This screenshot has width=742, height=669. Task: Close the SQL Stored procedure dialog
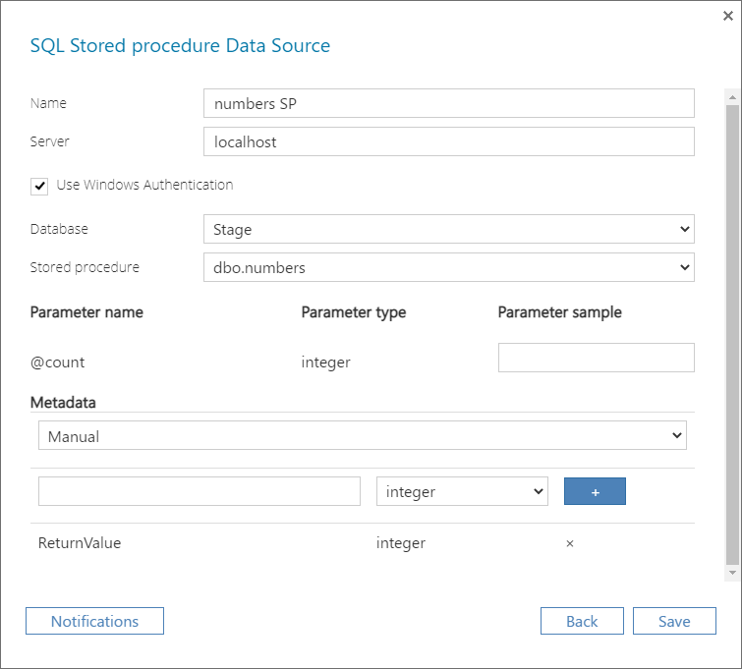pyautogui.click(x=728, y=16)
